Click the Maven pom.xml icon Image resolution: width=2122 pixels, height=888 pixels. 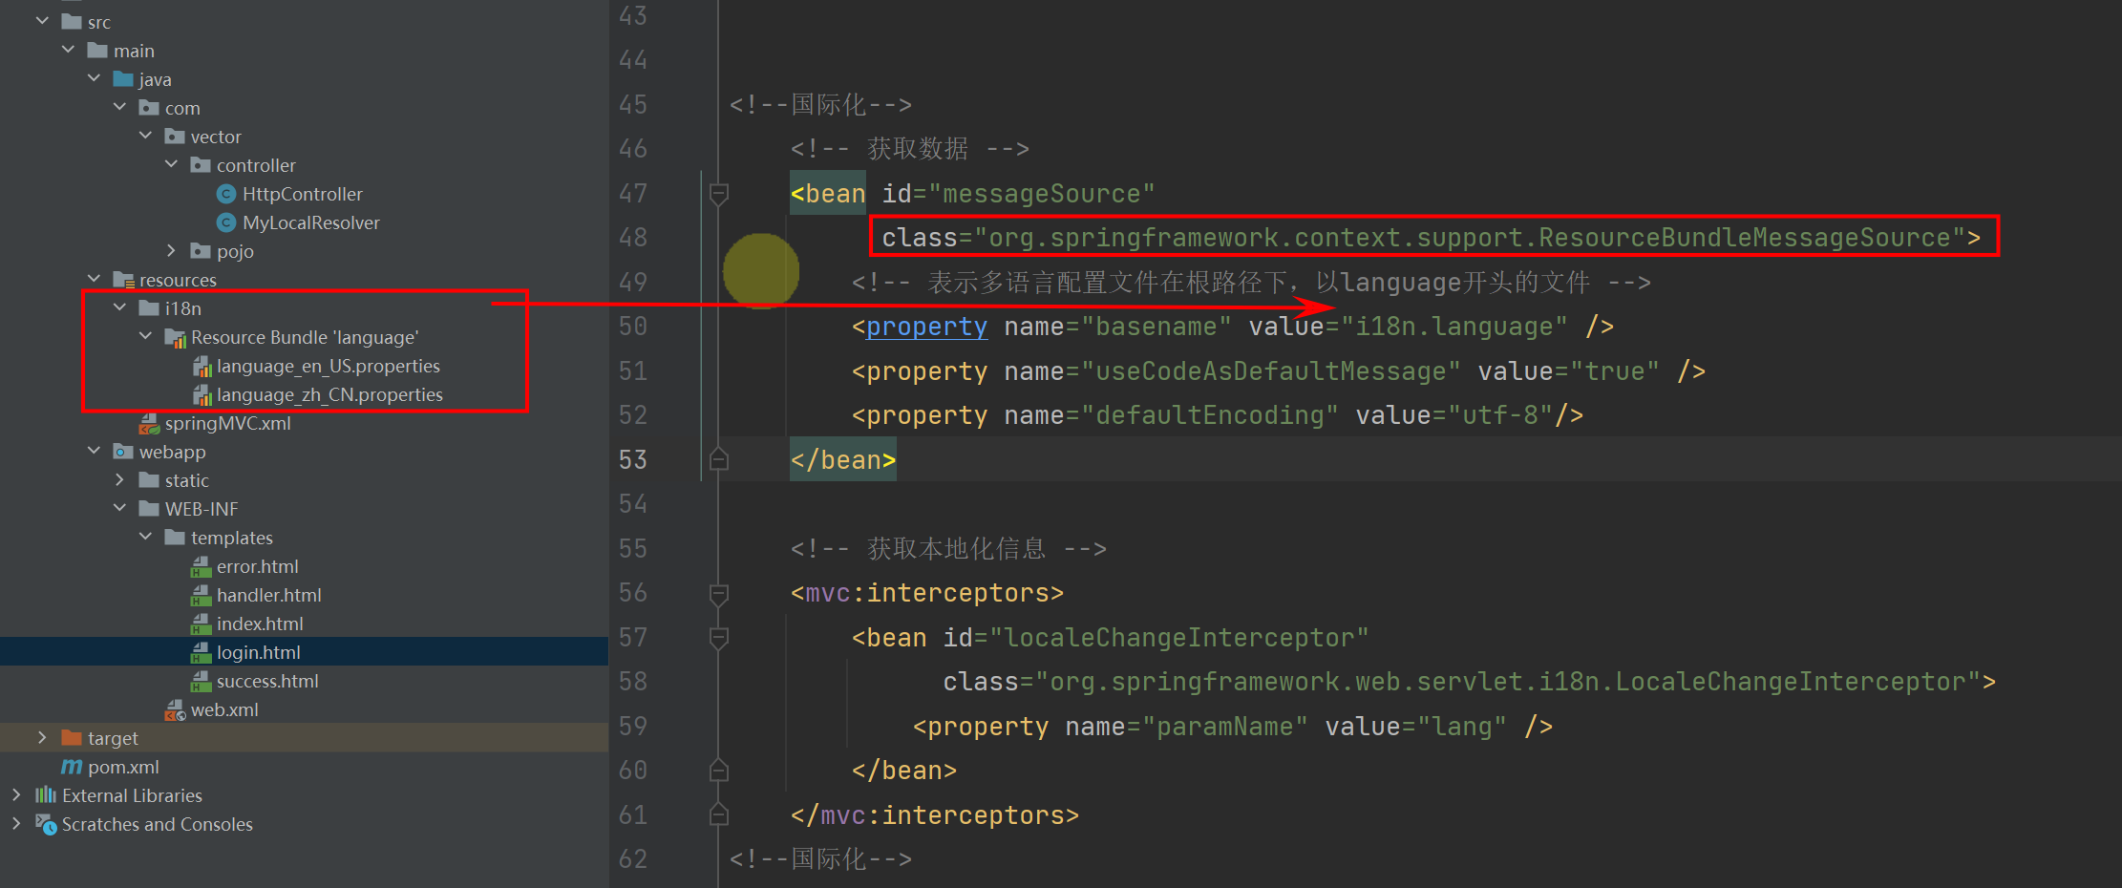coord(72,766)
